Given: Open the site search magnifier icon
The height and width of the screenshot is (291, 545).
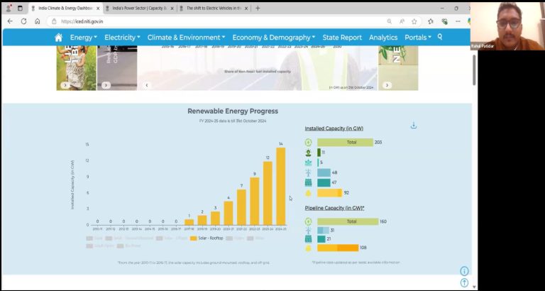Looking at the screenshot, I should 439,37.
